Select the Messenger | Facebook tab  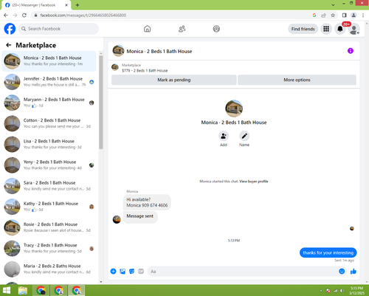[x=35, y=5]
